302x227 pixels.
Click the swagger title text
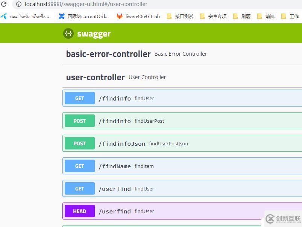tap(94, 34)
